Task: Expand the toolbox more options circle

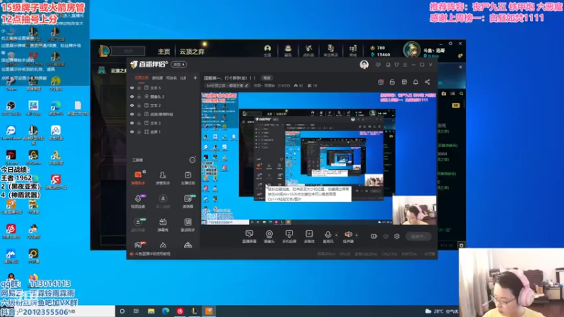Action: pos(192,160)
